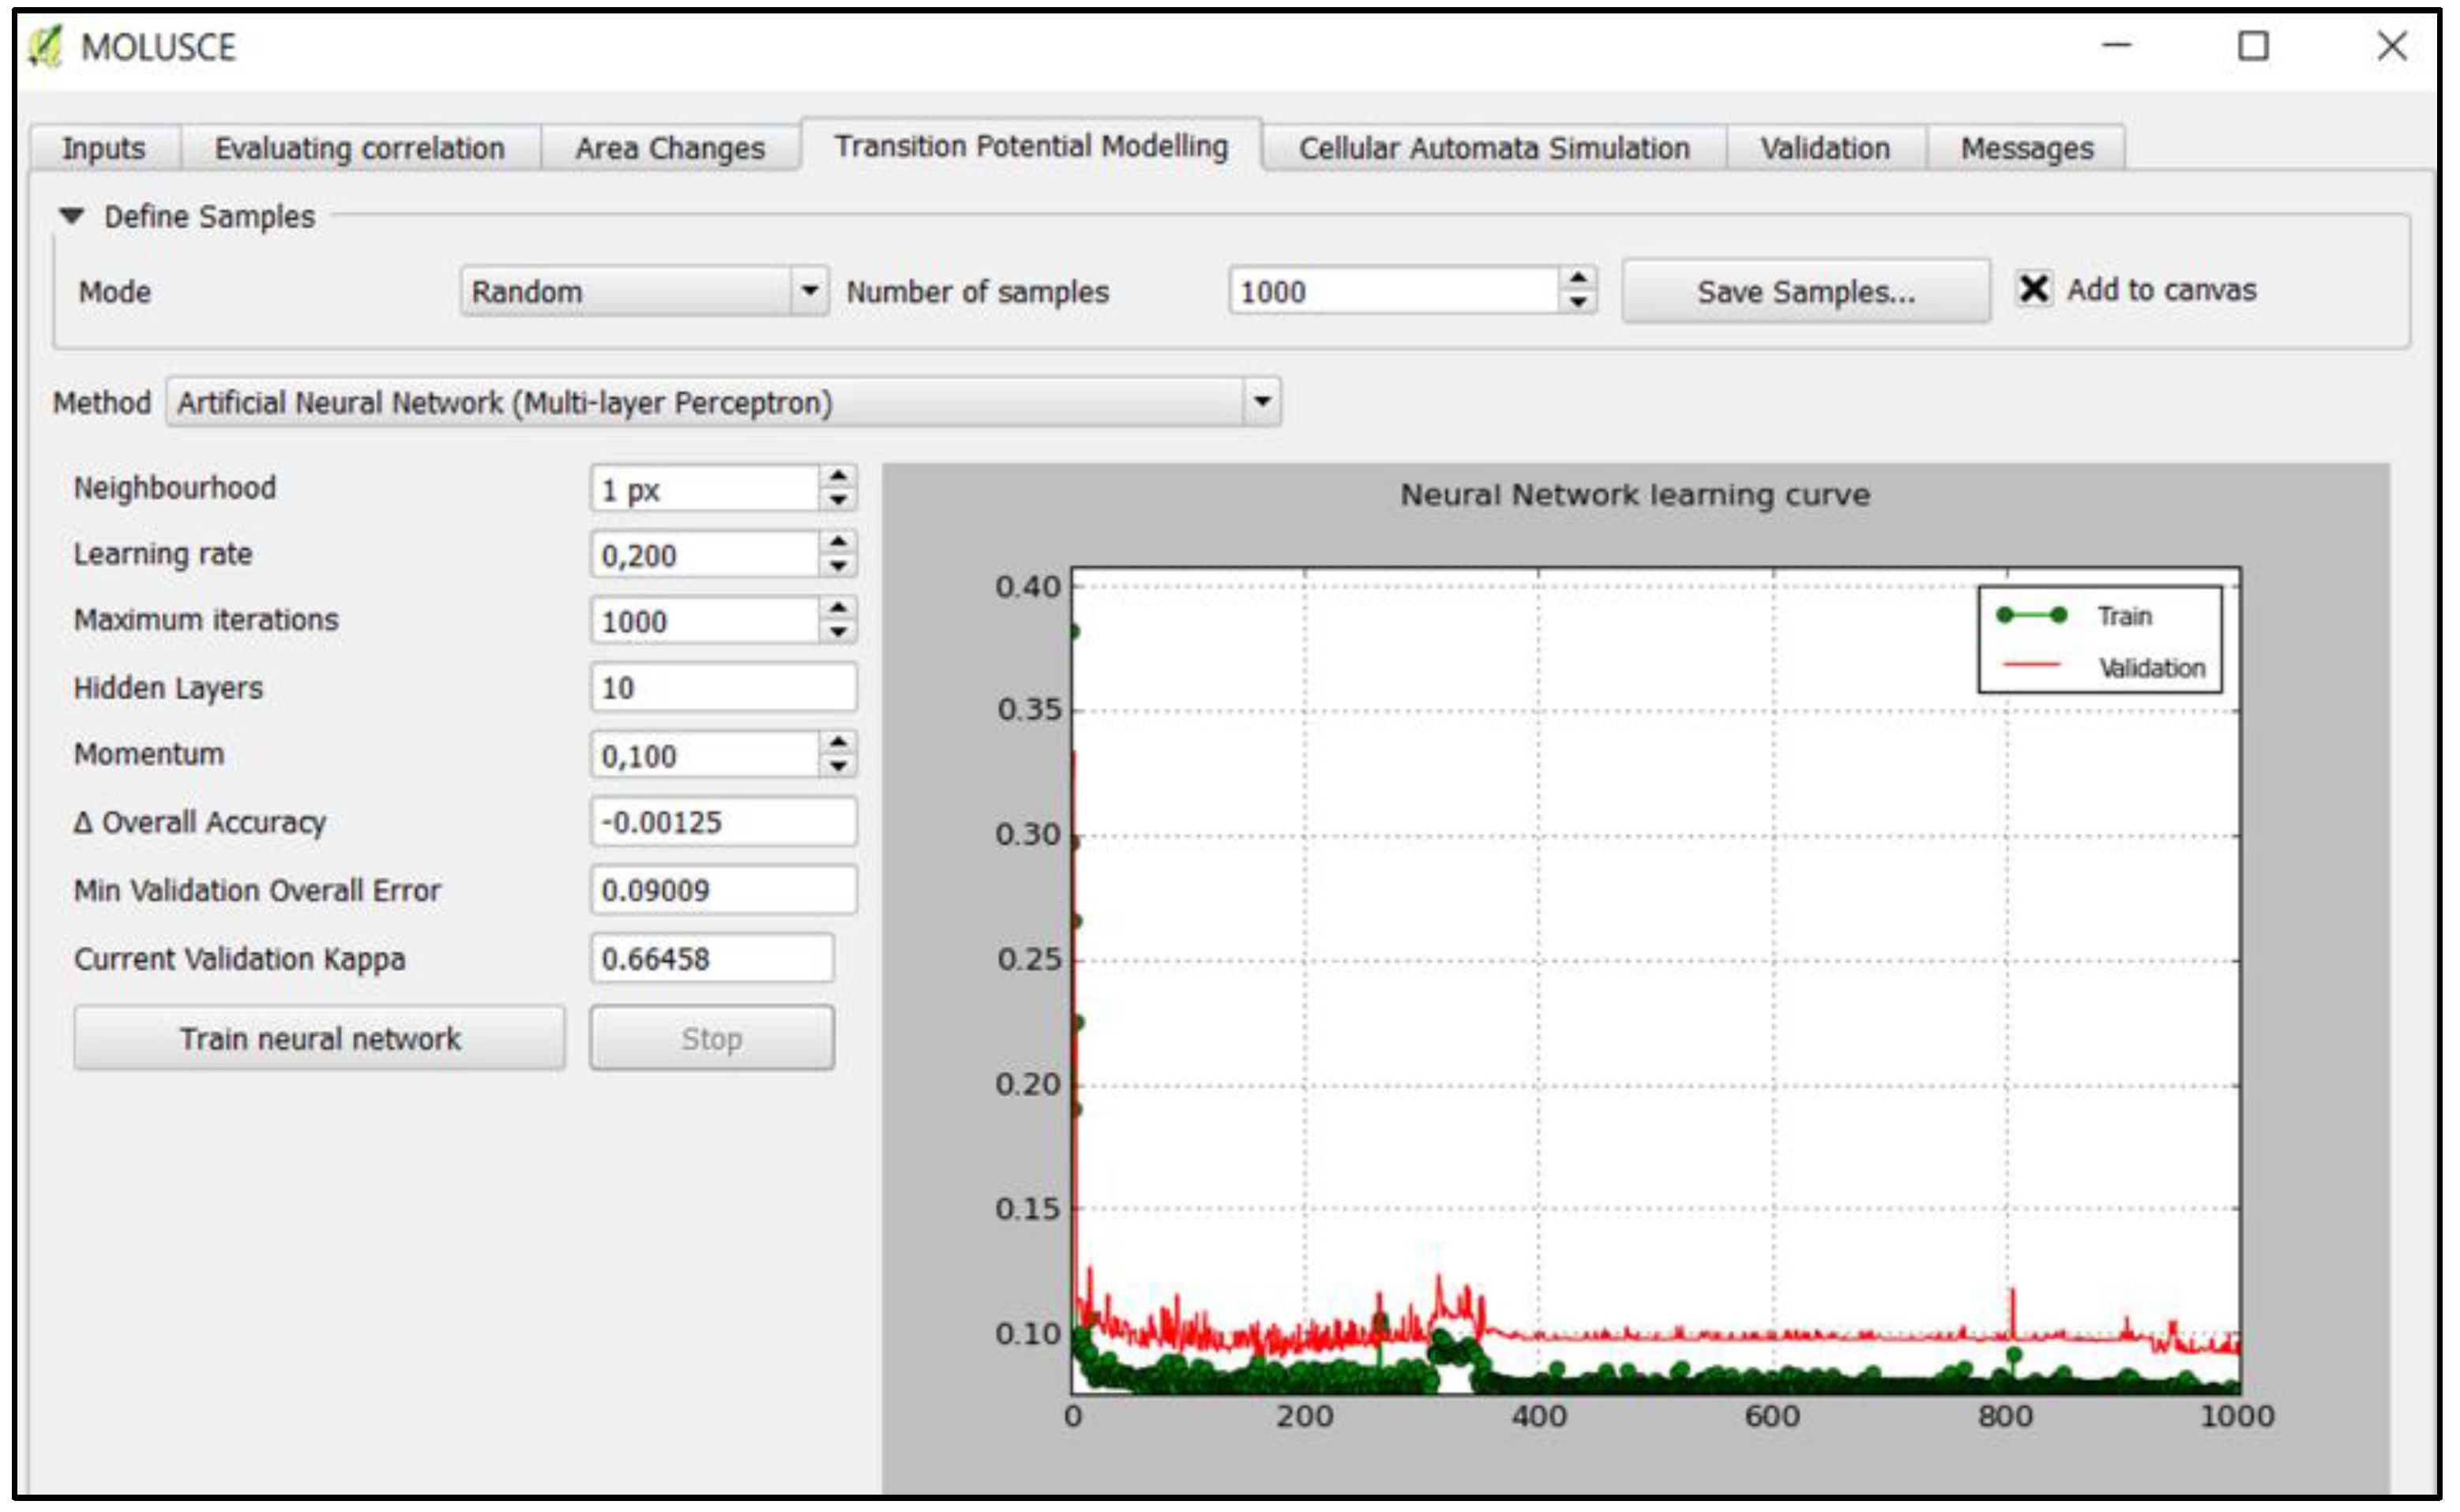Maximize the MOLUSCE window
This screenshot has width=2460, height=1512.
pyautogui.click(x=2253, y=46)
